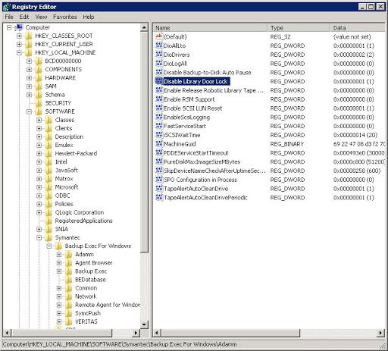The image size is (388, 351).
Task: Click the TapeAlertAutoCleanDrivePeriodic value icon
Action: pyautogui.click(x=159, y=197)
